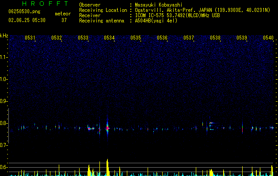Click the E-shaped echo near 0538
This screenshot has width=278, height=176.
point(211,126)
